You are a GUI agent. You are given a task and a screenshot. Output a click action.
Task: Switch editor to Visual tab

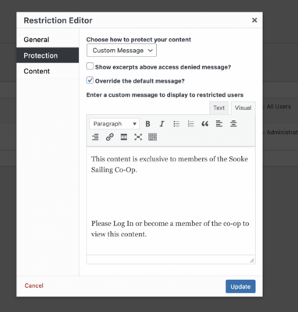(x=243, y=108)
